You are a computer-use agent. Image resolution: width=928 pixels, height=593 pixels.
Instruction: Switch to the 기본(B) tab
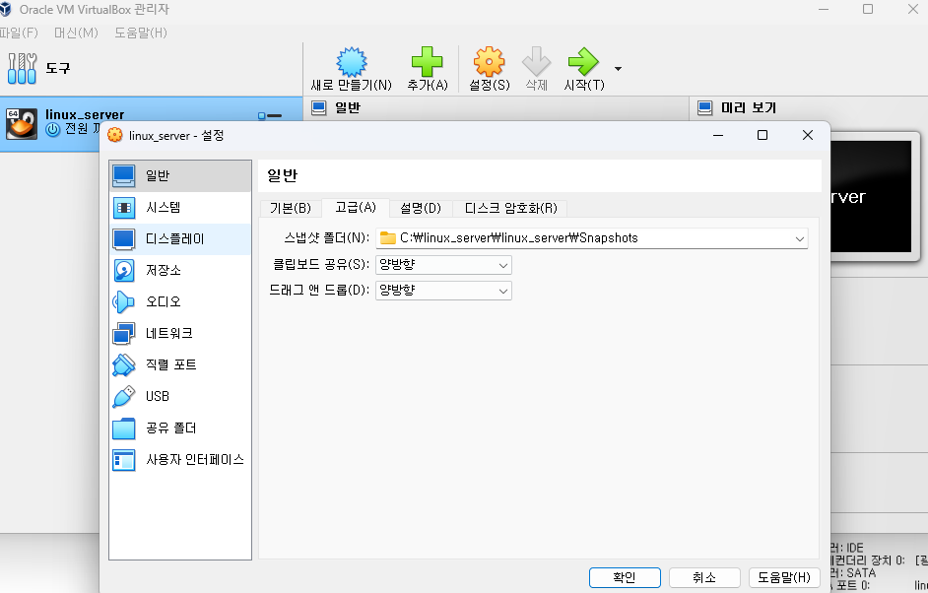291,208
